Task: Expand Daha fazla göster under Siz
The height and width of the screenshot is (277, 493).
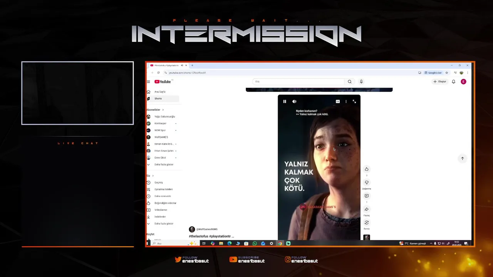Action: pyautogui.click(x=163, y=224)
